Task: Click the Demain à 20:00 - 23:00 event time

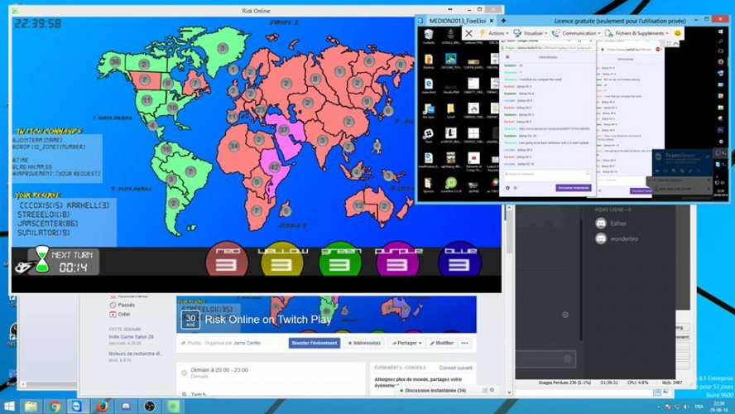Action: [x=219, y=370]
